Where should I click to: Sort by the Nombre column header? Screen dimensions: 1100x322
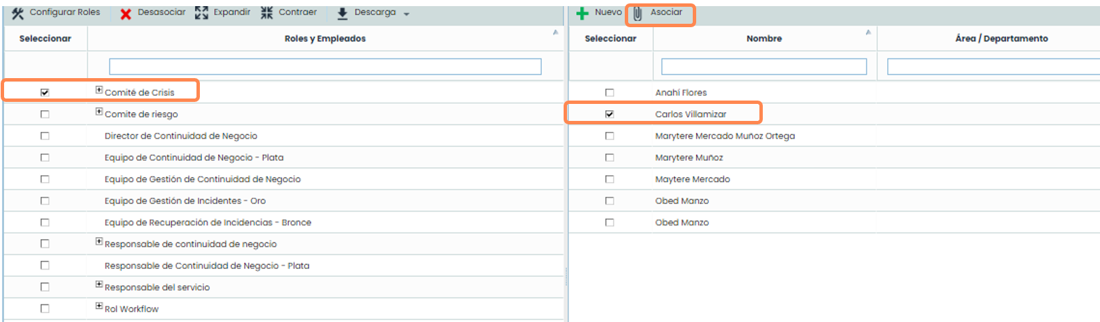[763, 39]
